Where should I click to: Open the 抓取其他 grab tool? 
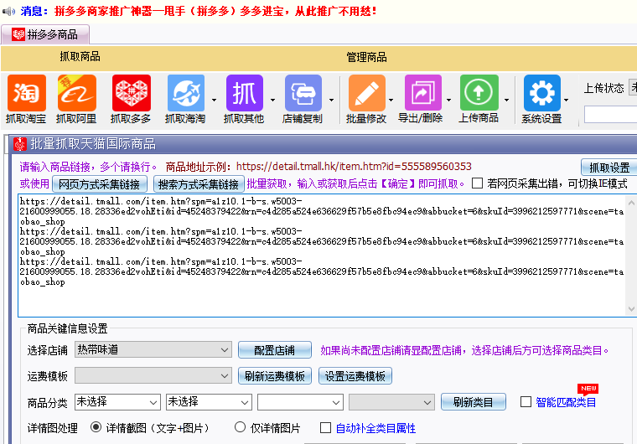[x=244, y=99]
